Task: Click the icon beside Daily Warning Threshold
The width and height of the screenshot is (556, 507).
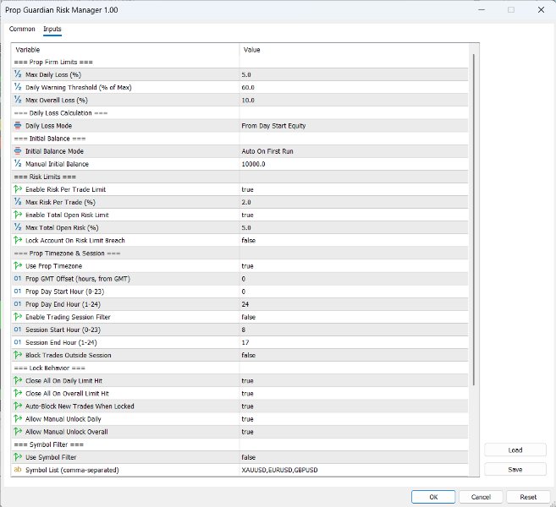Action: (x=18, y=87)
